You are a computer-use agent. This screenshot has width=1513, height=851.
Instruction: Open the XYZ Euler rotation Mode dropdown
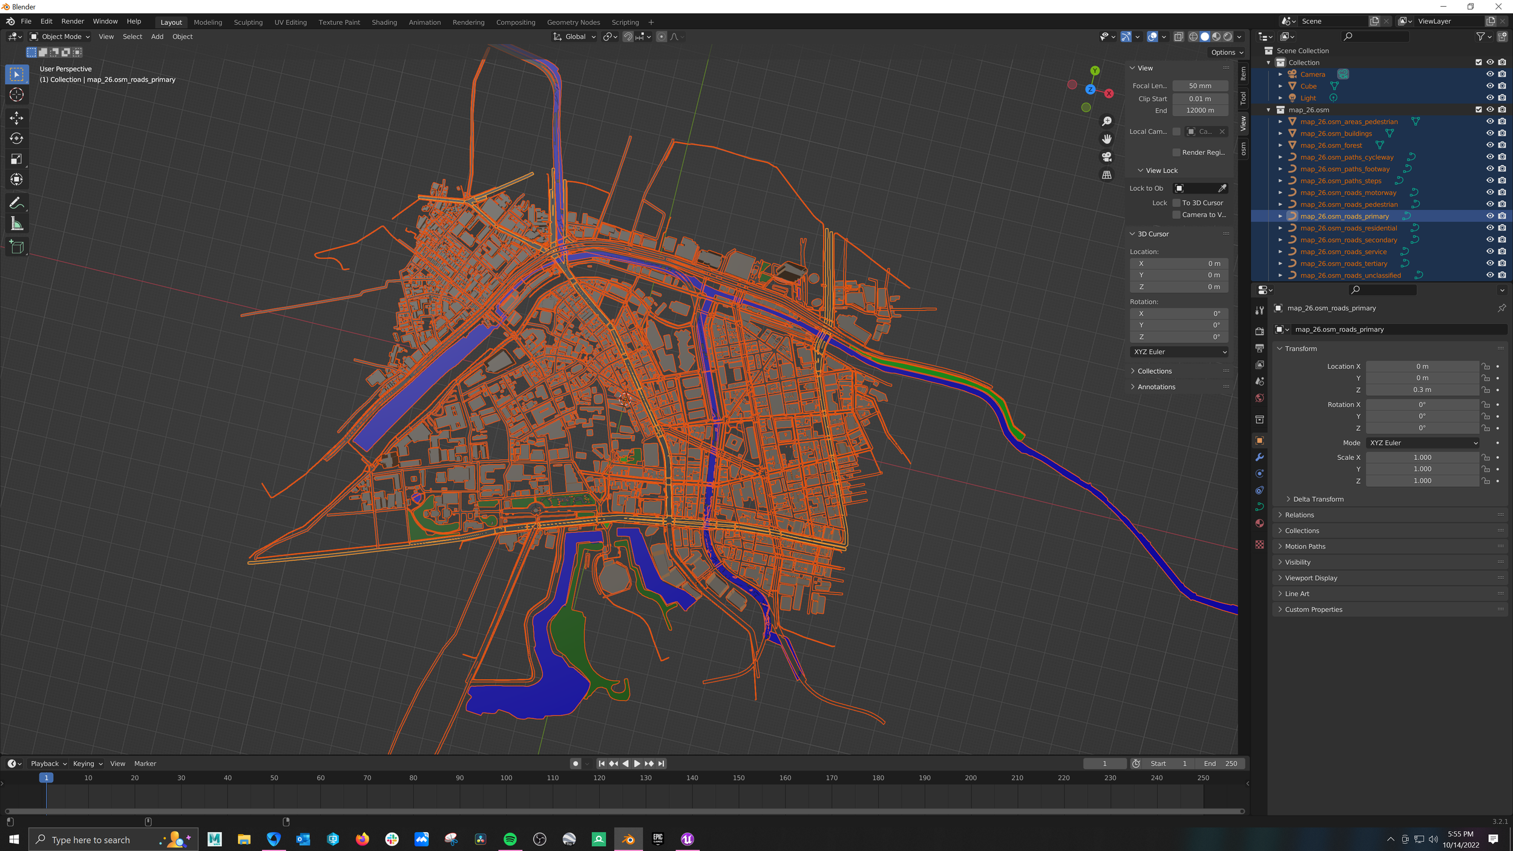[x=1423, y=443]
